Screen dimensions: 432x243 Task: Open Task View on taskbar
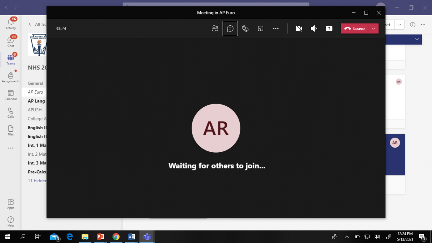coord(38,237)
